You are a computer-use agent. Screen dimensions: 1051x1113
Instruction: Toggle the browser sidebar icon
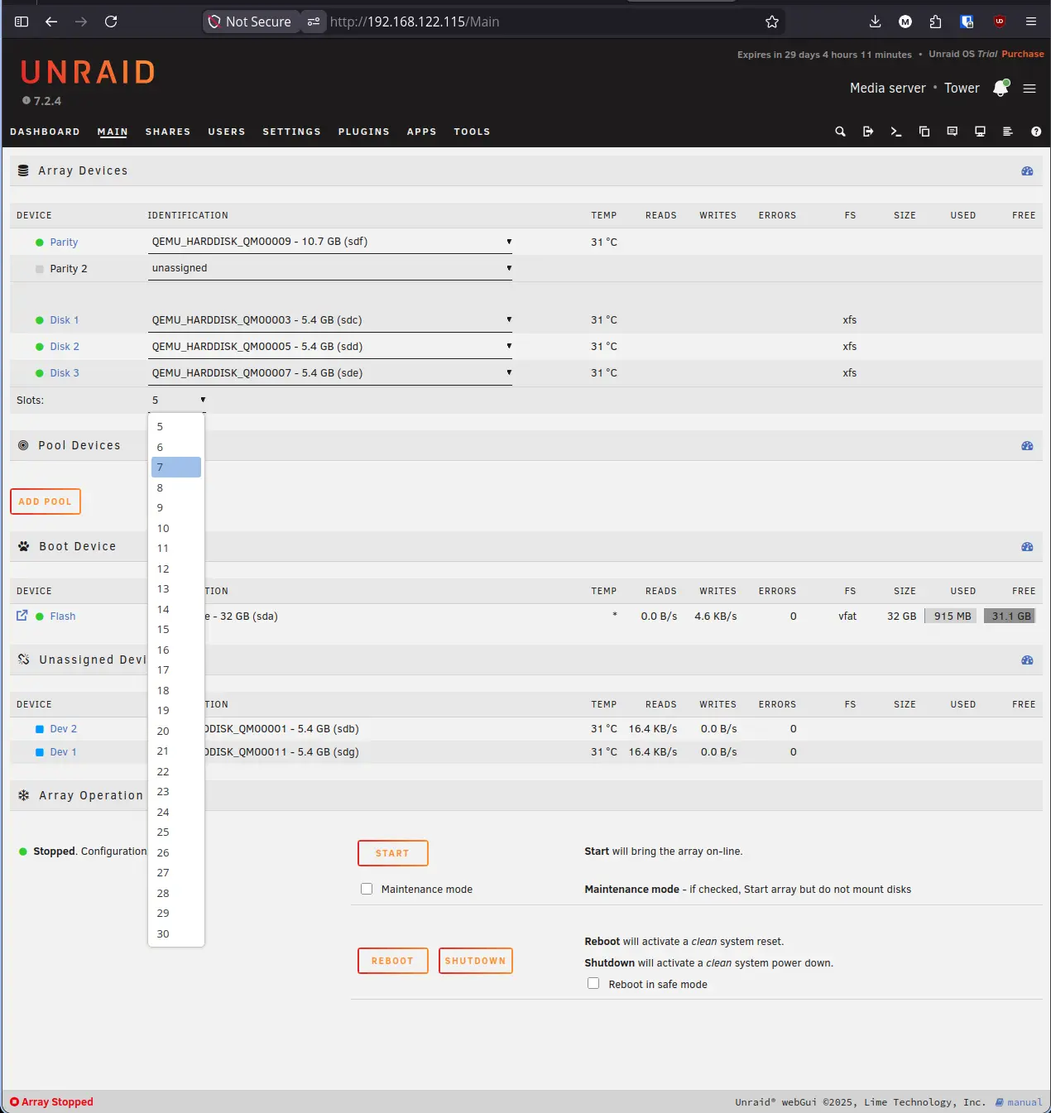click(x=22, y=22)
